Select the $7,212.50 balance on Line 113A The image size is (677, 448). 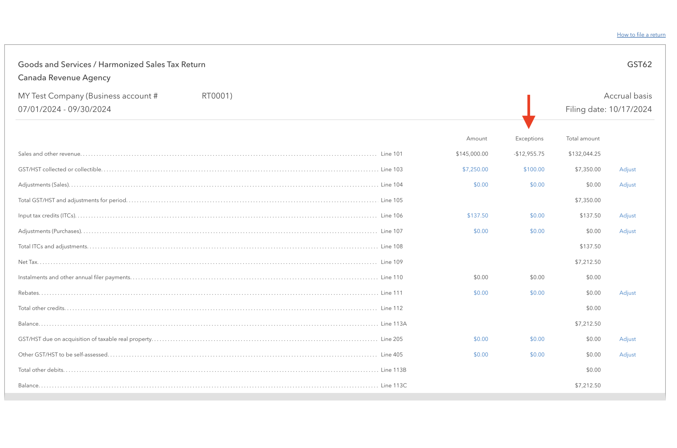tap(588, 324)
